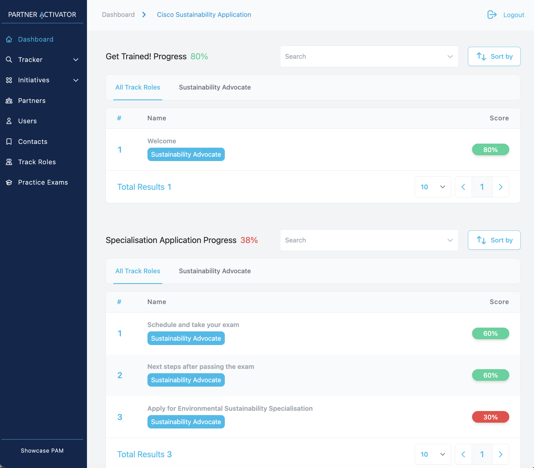534x468 pixels.
Task: Click the Initiatives grid icon
Action: click(x=9, y=80)
